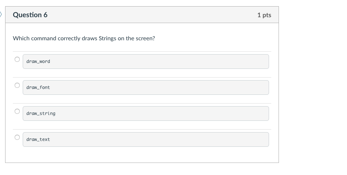Screen dimensions: 347x175
Task: Click the word draws in the prompt
Action: pos(89,38)
